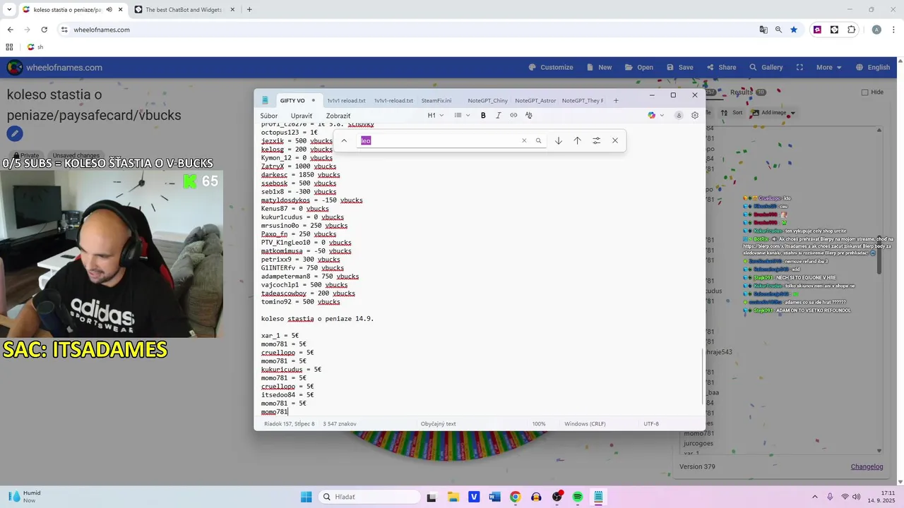The image size is (904, 508).
Task: Clear the find text with X
Action: [524, 140]
